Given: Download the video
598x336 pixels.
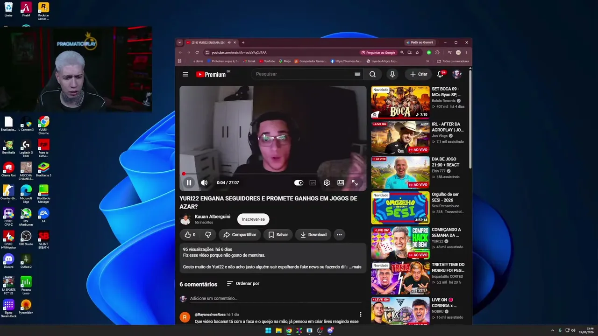Looking at the screenshot, I should 313,235.
